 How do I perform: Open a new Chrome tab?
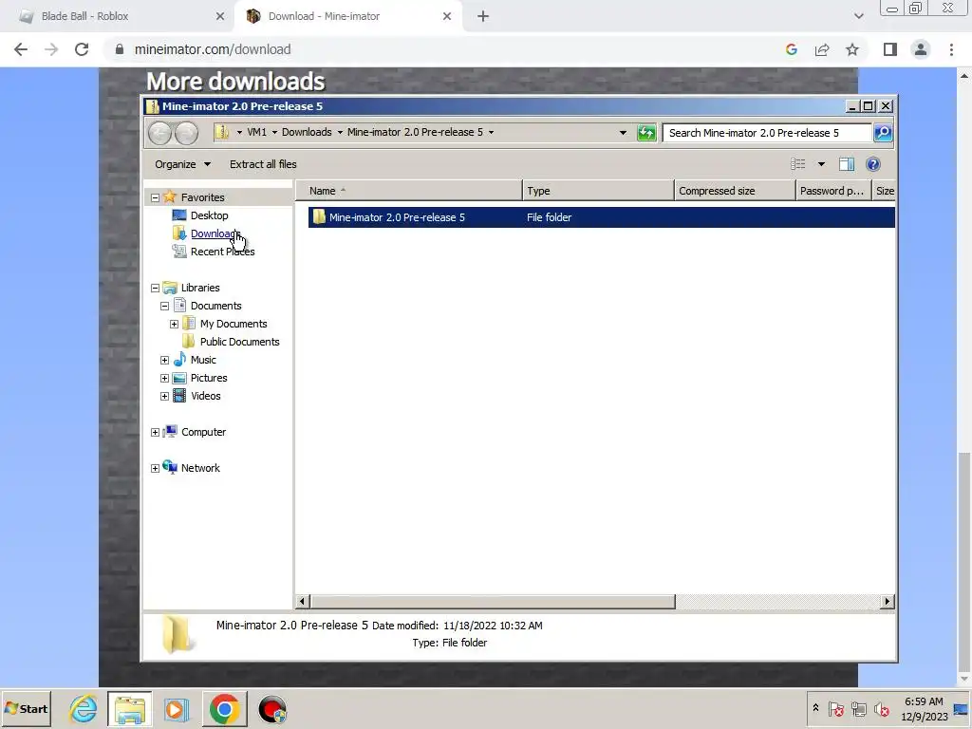(x=483, y=16)
